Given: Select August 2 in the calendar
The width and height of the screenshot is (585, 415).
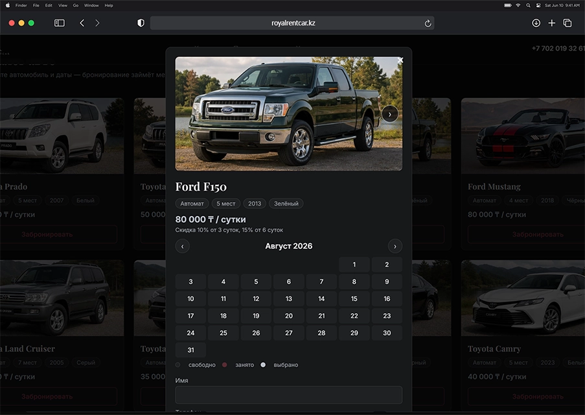Looking at the screenshot, I should 387,265.
